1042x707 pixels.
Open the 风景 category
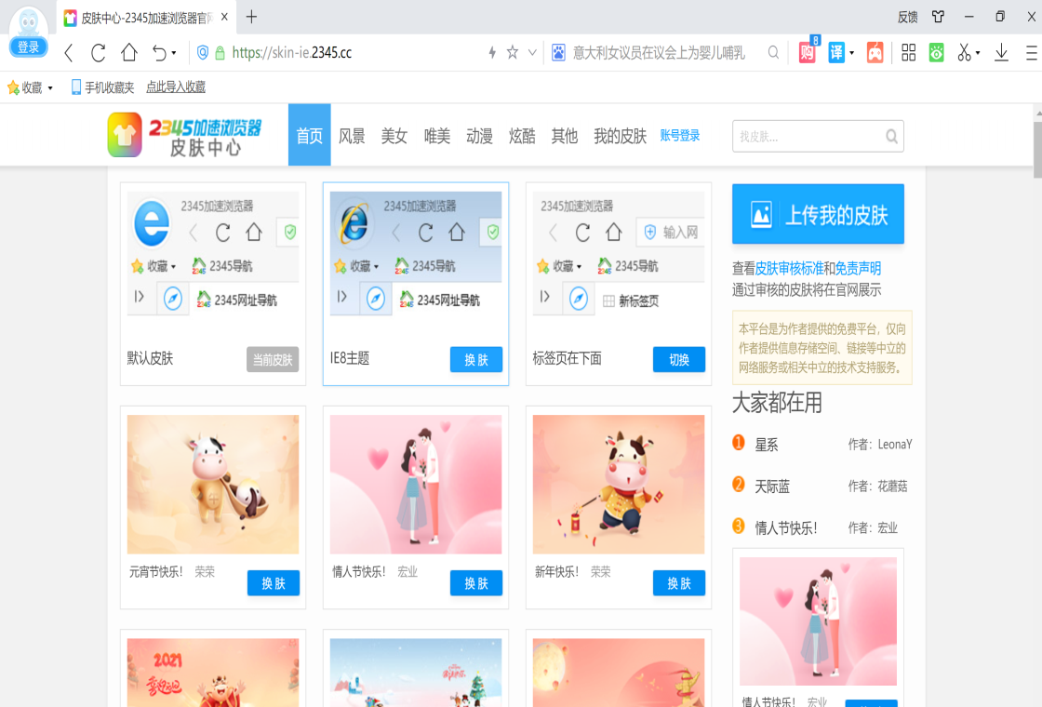tap(352, 136)
